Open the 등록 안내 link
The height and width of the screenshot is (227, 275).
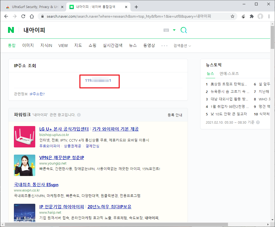(x=175, y=115)
